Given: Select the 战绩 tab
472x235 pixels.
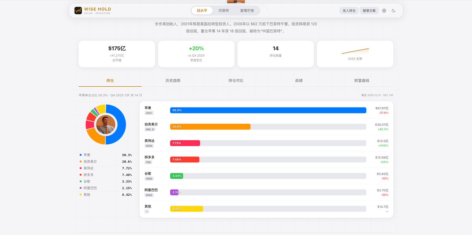Looking at the screenshot, I should [x=299, y=80].
